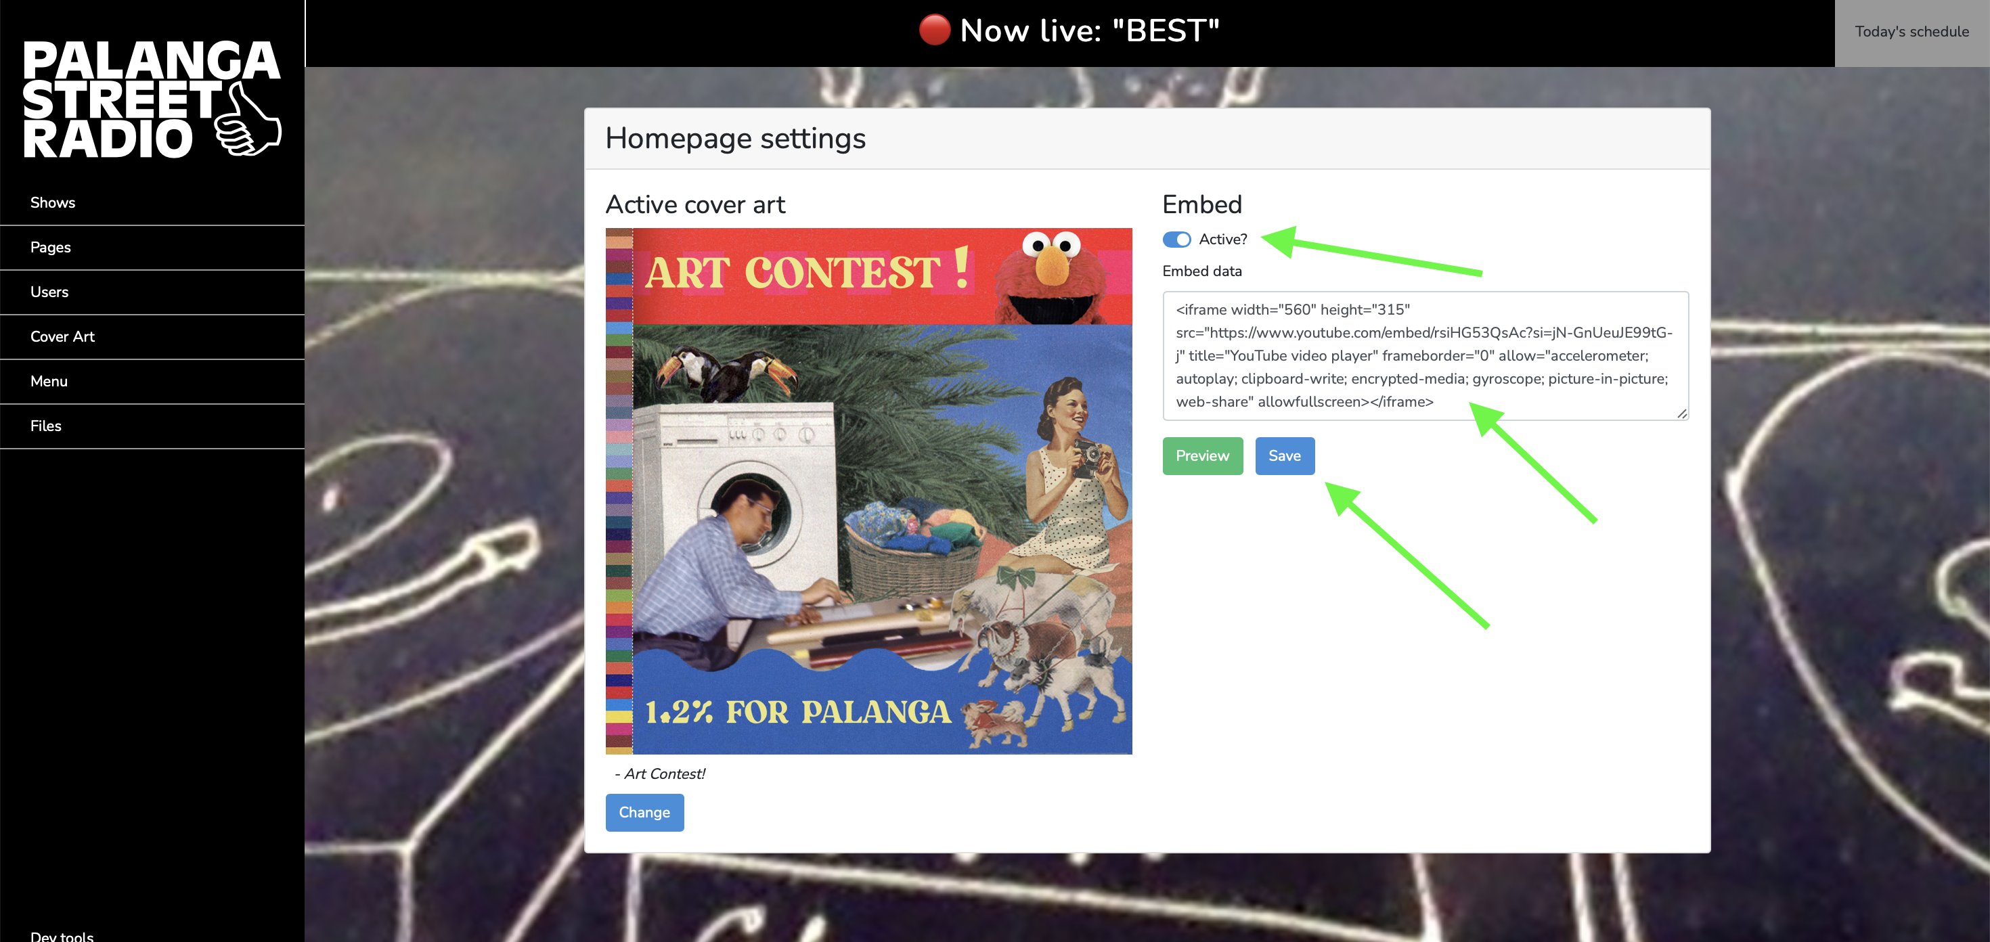The width and height of the screenshot is (1990, 942).
Task: Click the Palanga Street Radio logo
Action: (x=152, y=99)
